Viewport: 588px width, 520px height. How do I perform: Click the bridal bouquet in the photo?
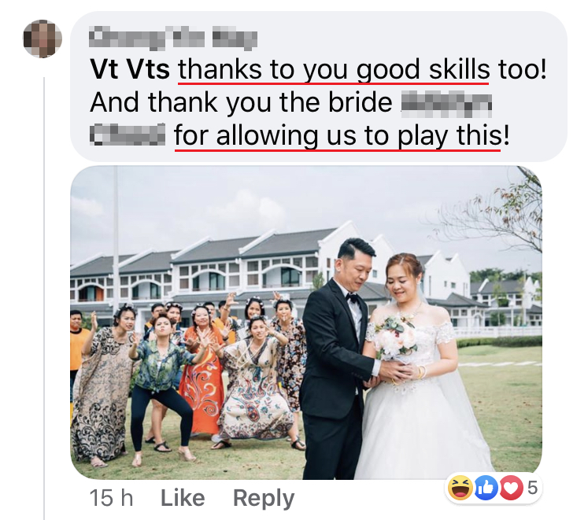coord(396,337)
